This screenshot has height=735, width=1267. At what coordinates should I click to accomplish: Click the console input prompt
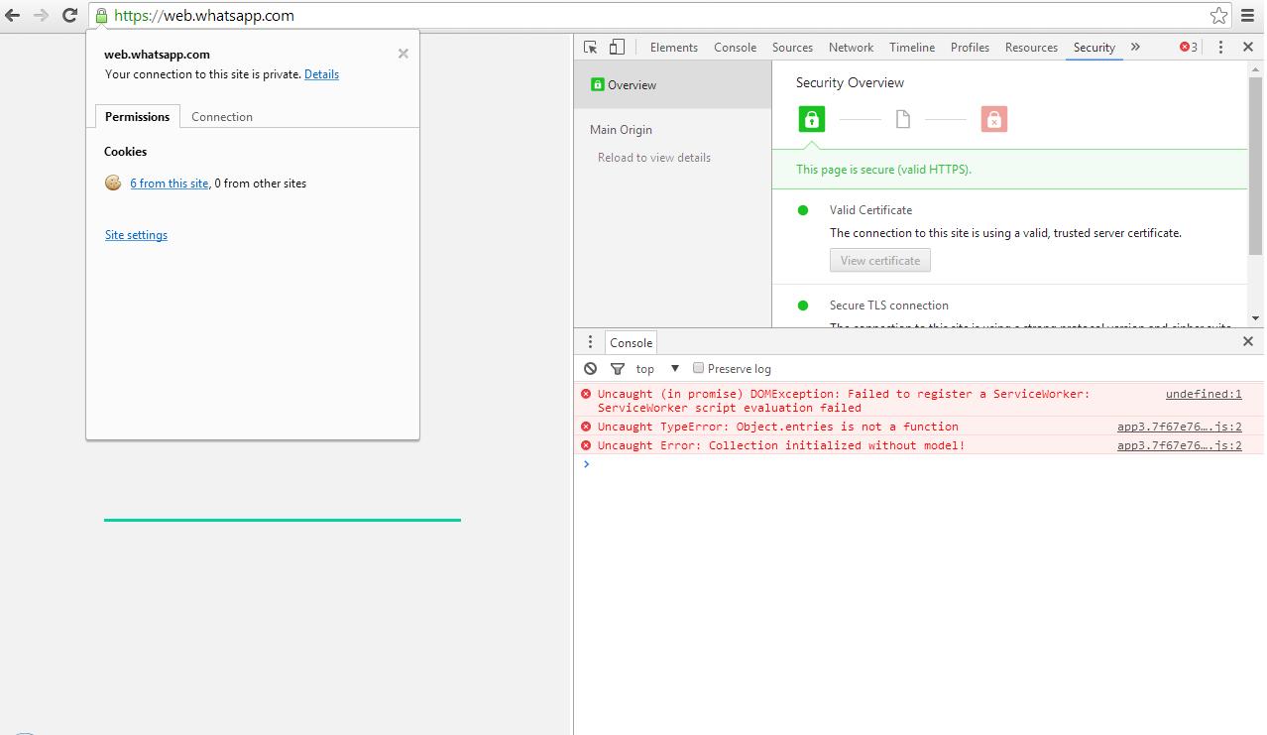tap(918, 464)
